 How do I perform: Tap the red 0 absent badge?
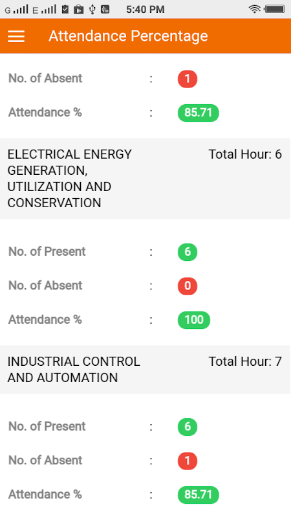(188, 286)
